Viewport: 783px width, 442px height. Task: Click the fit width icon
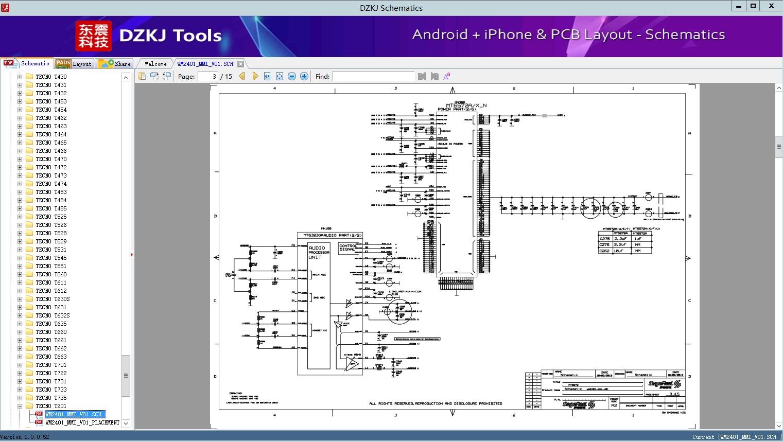coord(267,76)
